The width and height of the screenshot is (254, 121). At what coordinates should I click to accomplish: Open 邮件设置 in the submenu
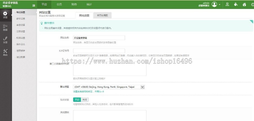21,19
